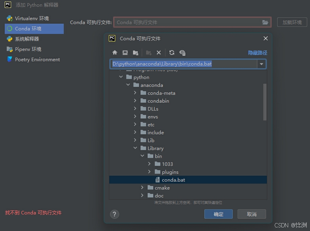Create new folder toolbar icon
Screen dimensions: 310x231
click(x=148, y=53)
